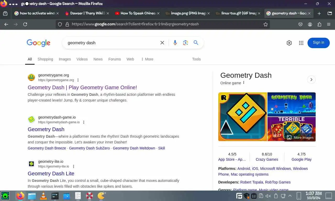Click More images on knowledge panel
Viewport: 335px width, 201px height.
click(300, 137)
